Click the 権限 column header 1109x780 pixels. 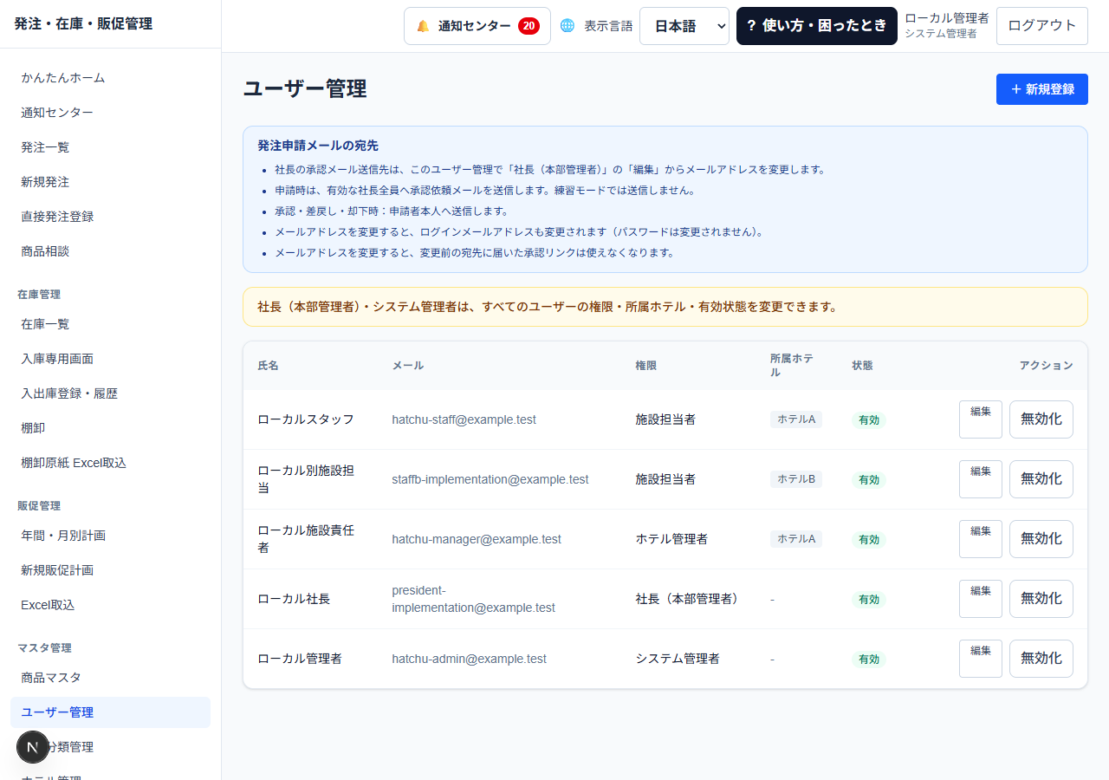[x=646, y=366]
